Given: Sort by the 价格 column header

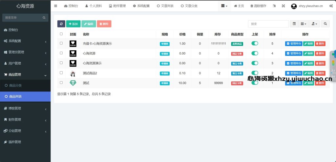Looking at the screenshot, I should click(x=182, y=34).
